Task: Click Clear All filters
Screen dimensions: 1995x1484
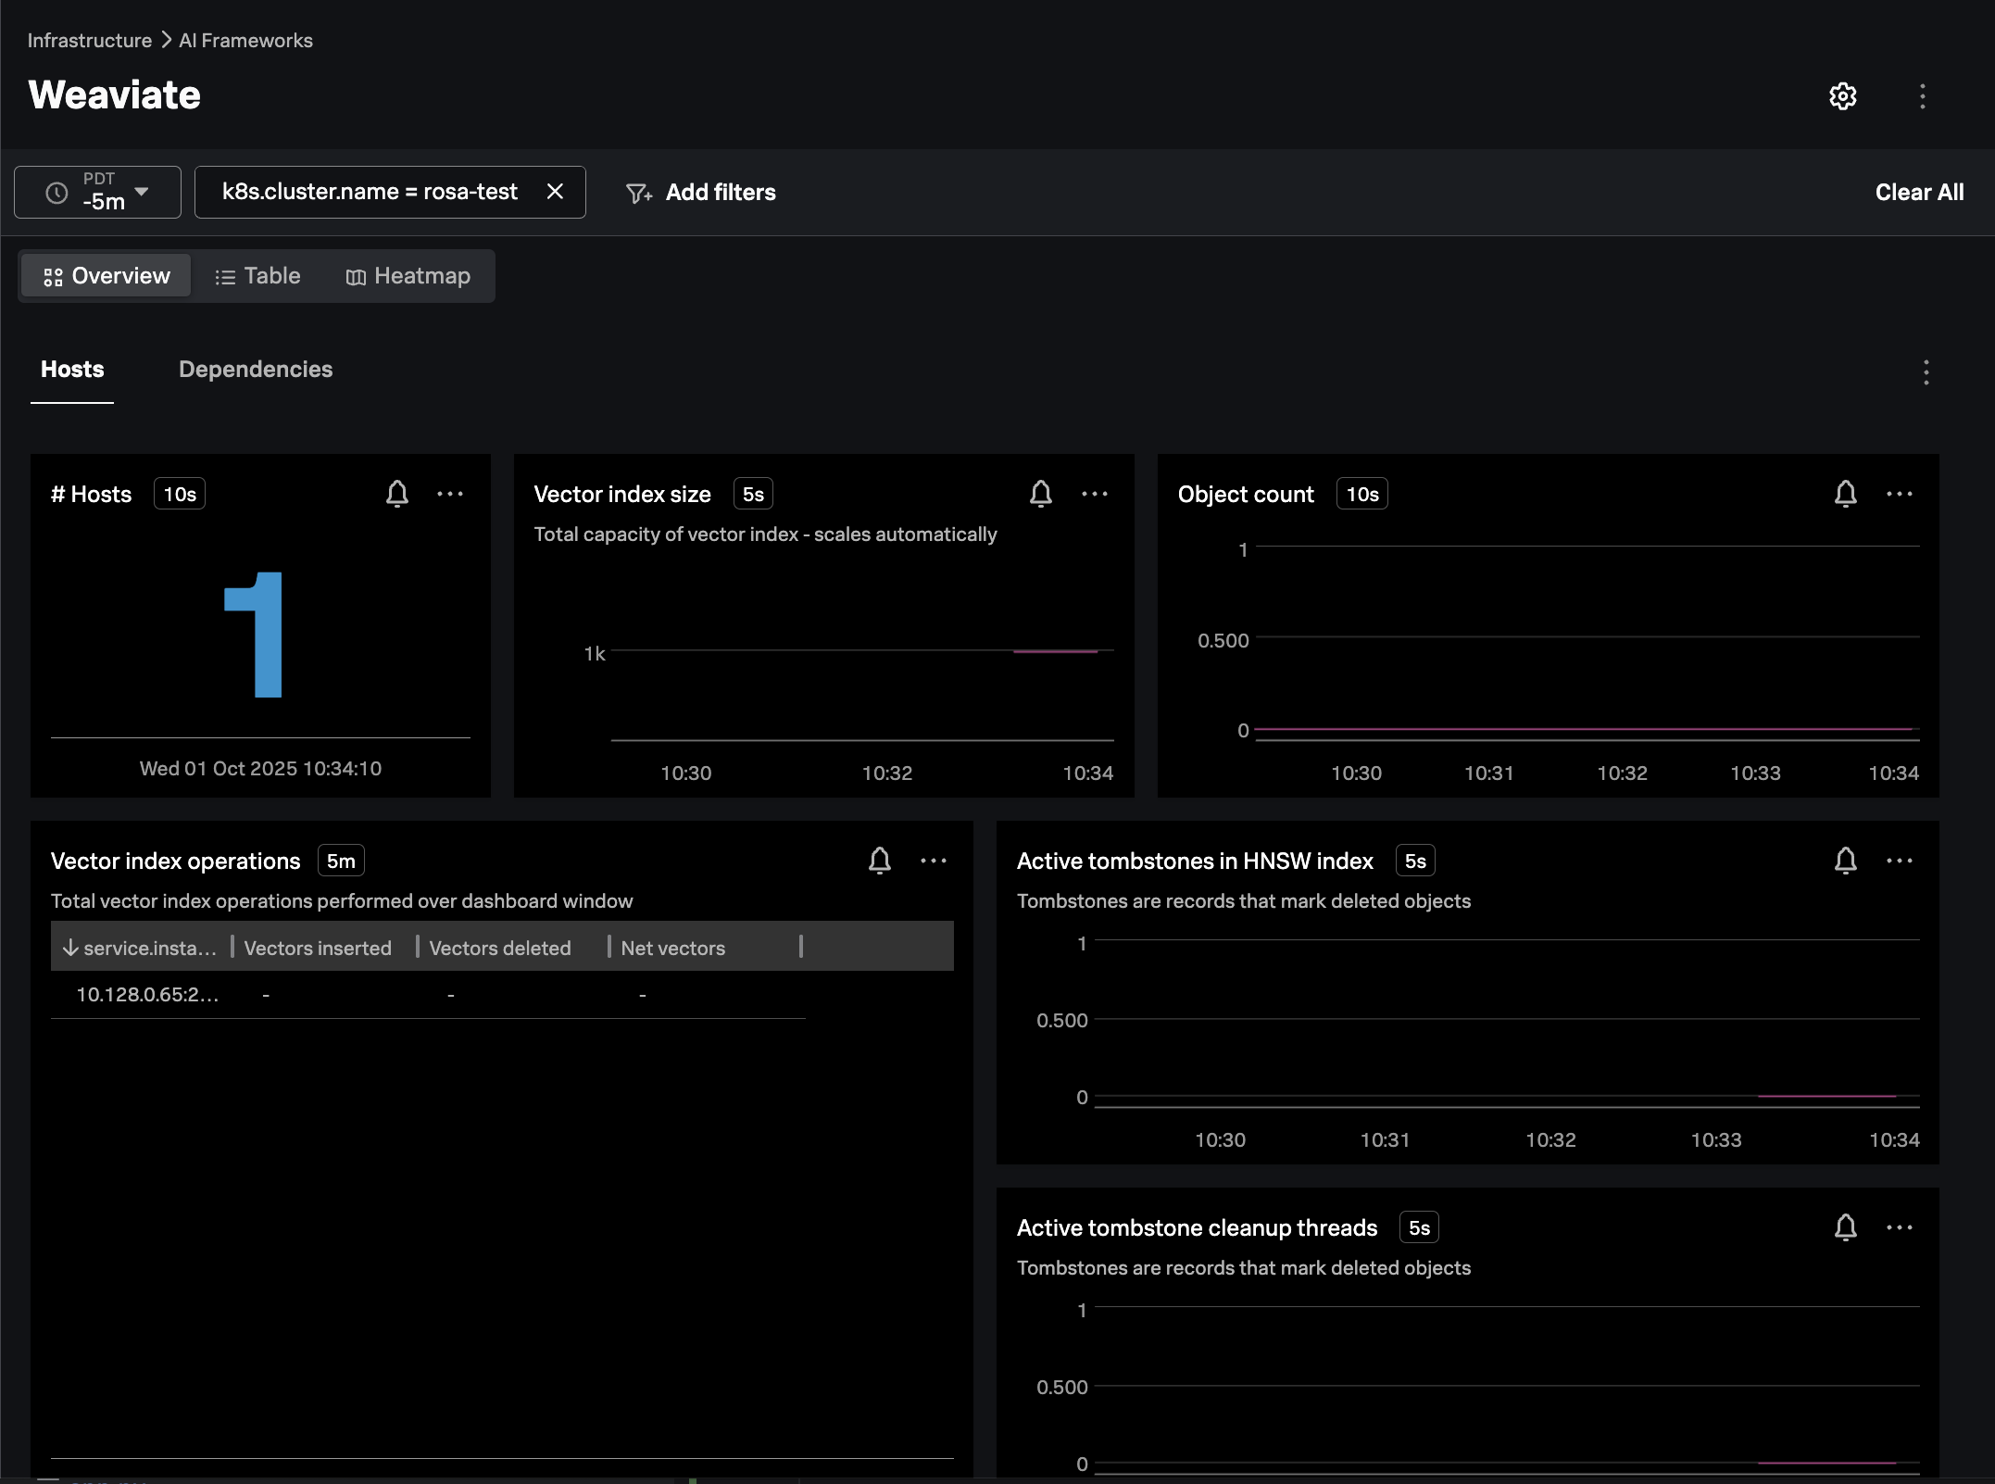Action: [1918, 192]
